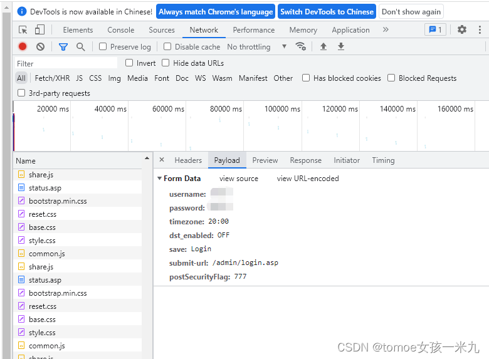Import HAR file with upload arrow
The image size is (489, 359).
pos(323,46)
